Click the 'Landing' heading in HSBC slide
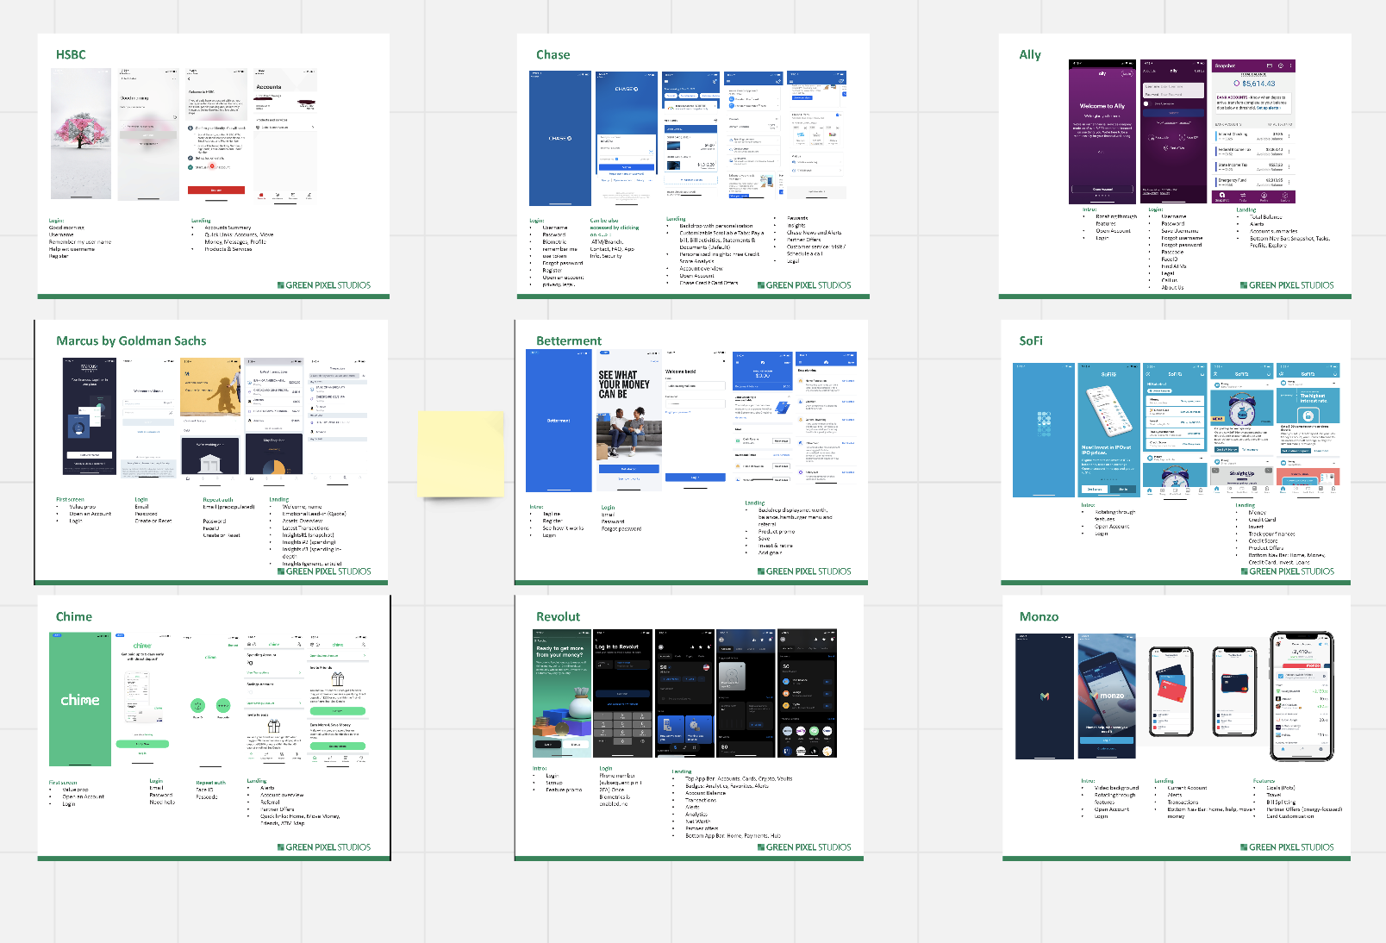Viewport: 1386px width, 943px height. (x=201, y=221)
